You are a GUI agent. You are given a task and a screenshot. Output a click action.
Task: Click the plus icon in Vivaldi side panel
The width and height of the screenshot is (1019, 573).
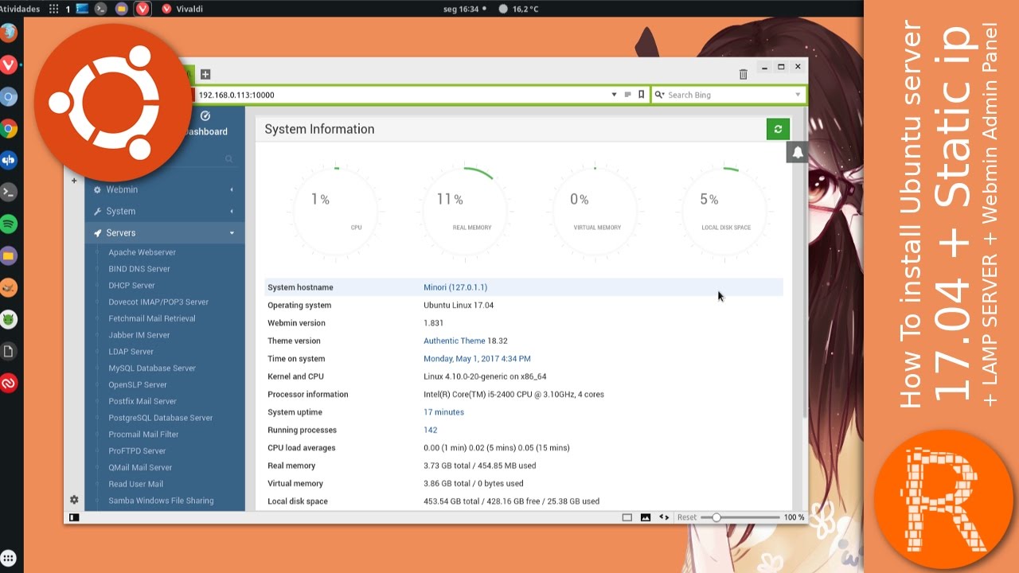click(x=74, y=181)
